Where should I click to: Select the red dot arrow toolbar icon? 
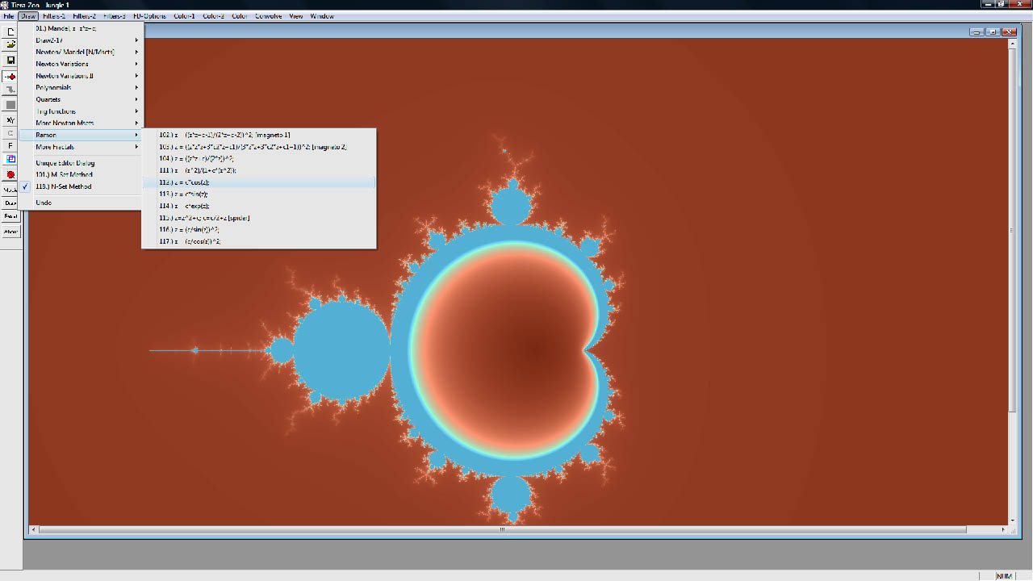click(x=10, y=76)
